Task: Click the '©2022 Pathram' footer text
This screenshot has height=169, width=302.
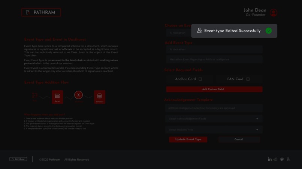Action: pos(49,160)
